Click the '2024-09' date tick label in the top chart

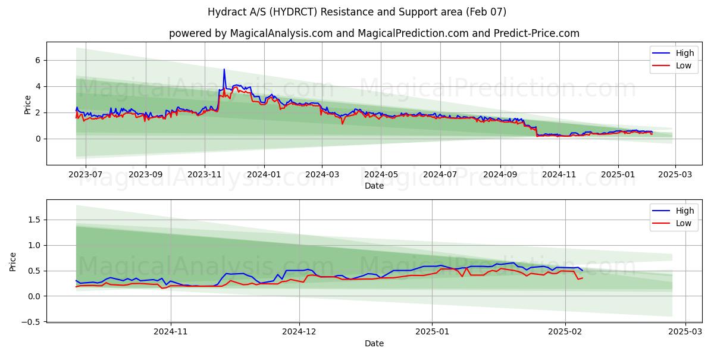pyautogui.click(x=500, y=176)
